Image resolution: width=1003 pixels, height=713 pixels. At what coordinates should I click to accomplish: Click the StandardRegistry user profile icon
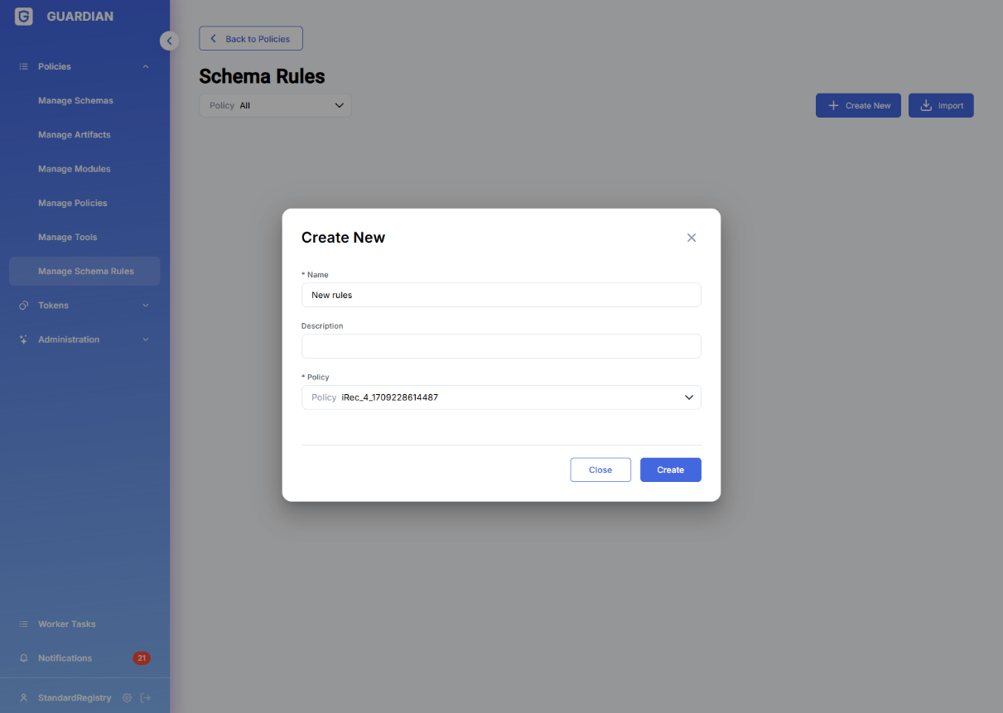24,698
